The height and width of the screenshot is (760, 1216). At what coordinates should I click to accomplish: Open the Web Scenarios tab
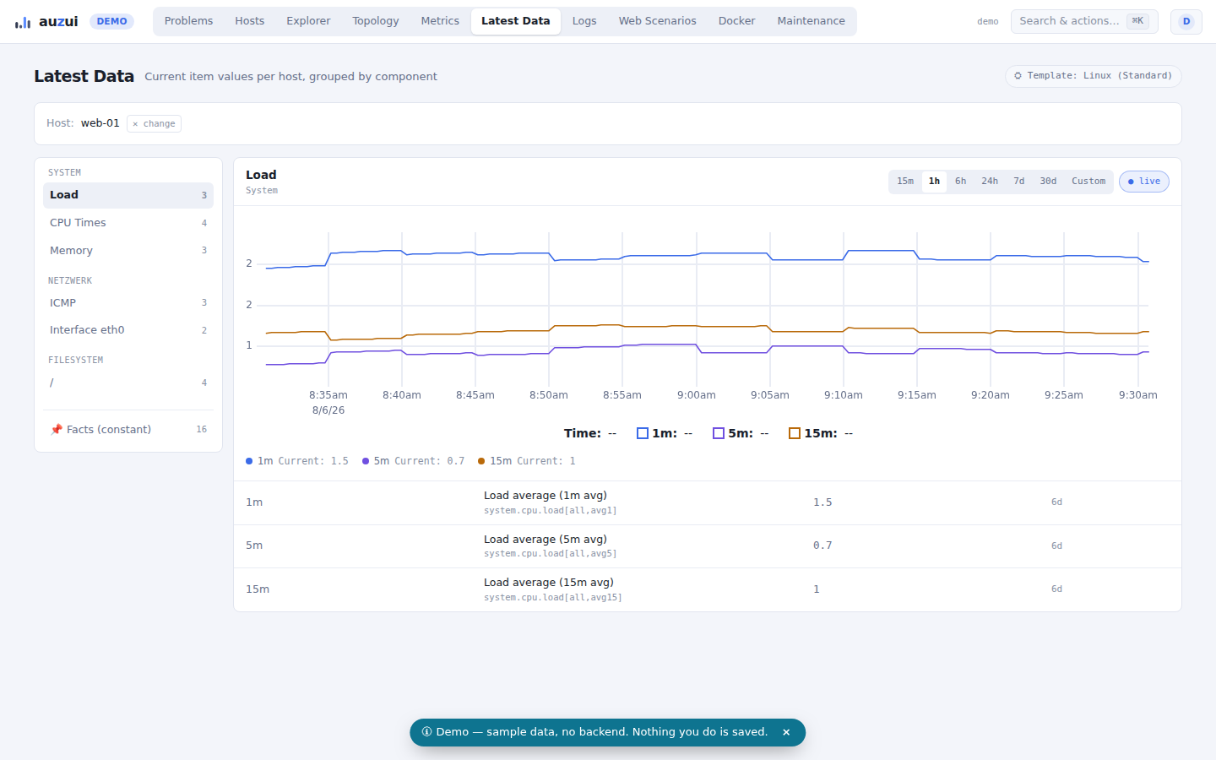657,21
